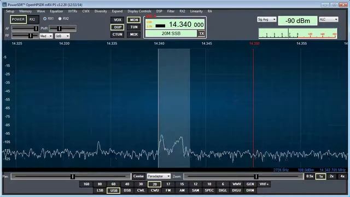Open the XVTRs menu
350x197 pixels.
pyautogui.click(x=73, y=11)
